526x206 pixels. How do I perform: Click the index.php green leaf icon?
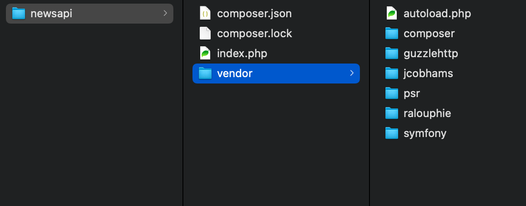(x=205, y=53)
